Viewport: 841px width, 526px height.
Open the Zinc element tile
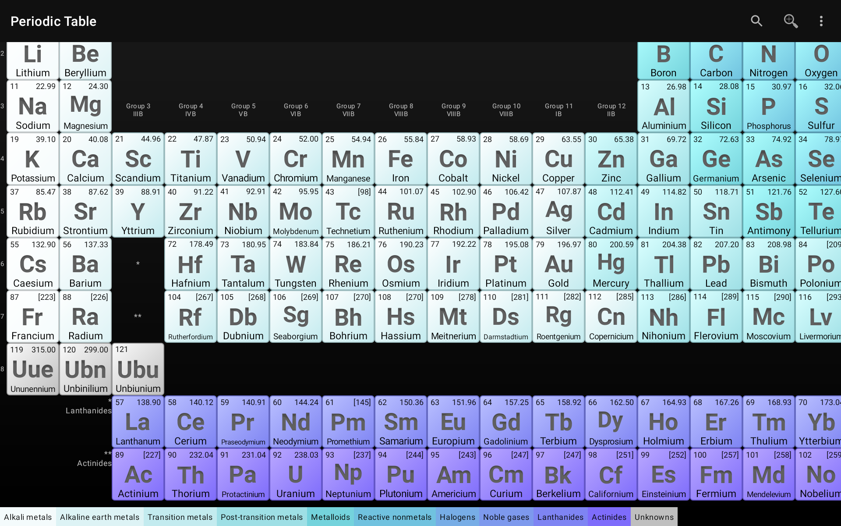[x=611, y=159]
